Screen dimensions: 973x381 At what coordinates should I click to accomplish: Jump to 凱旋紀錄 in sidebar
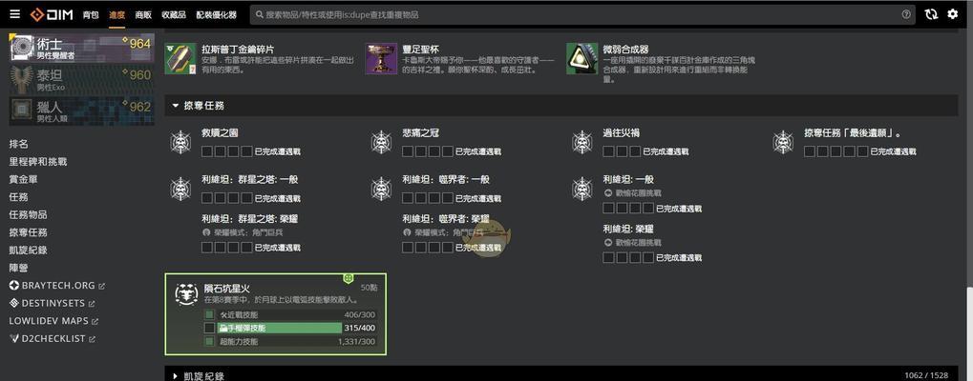click(x=28, y=251)
